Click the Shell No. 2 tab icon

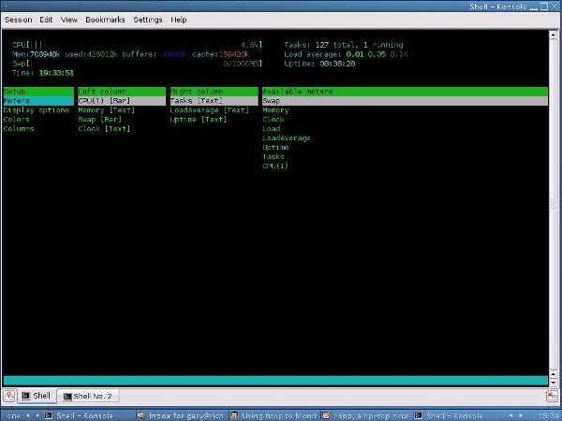(68, 396)
